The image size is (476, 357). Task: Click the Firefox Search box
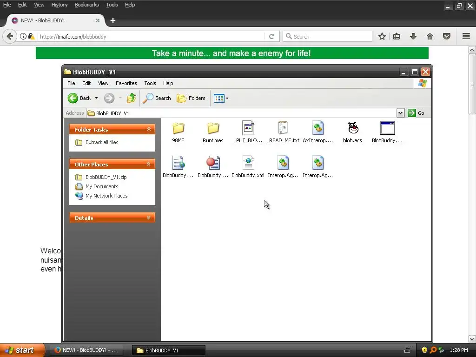[327, 36]
